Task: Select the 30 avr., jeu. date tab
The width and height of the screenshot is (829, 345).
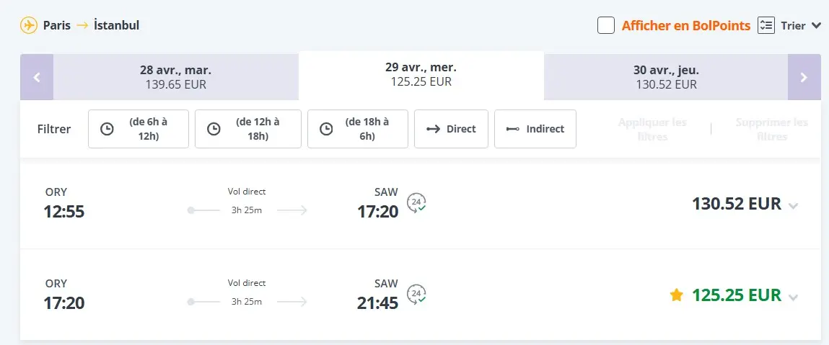Action: click(x=666, y=77)
